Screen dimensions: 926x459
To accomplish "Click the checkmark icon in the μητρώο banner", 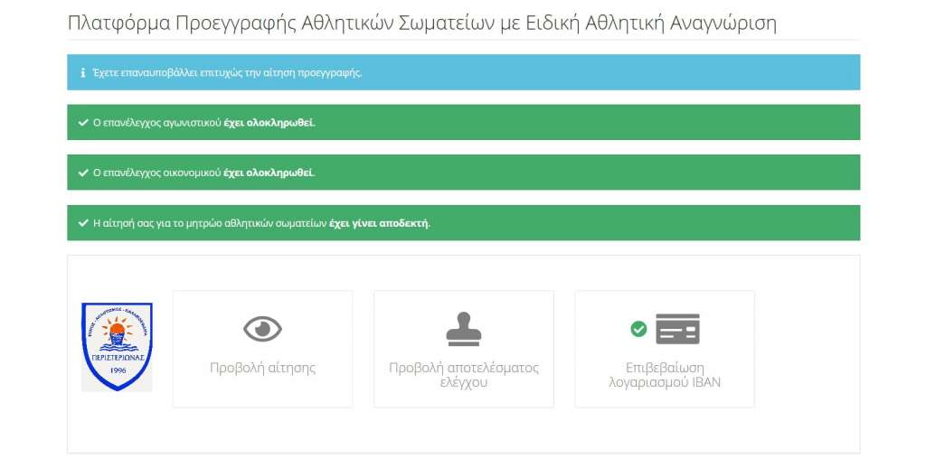I will point(83,223).
